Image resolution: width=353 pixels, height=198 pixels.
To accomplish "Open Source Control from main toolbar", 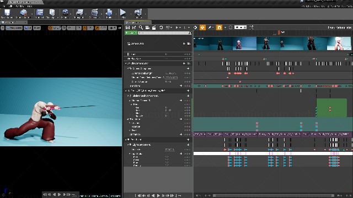I will [x=23, y=14].
